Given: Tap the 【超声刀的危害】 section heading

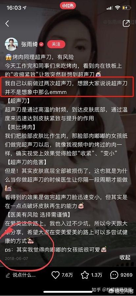Looking at the screenshot, I should click(26, 162).
